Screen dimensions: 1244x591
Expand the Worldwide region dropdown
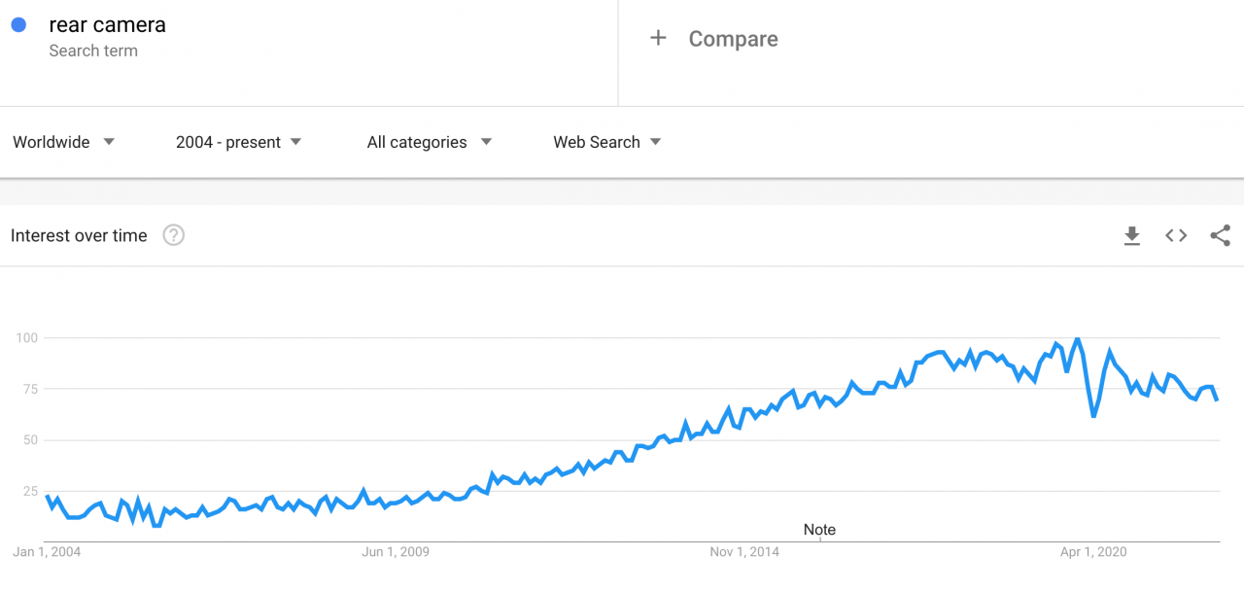coord(64,142)
